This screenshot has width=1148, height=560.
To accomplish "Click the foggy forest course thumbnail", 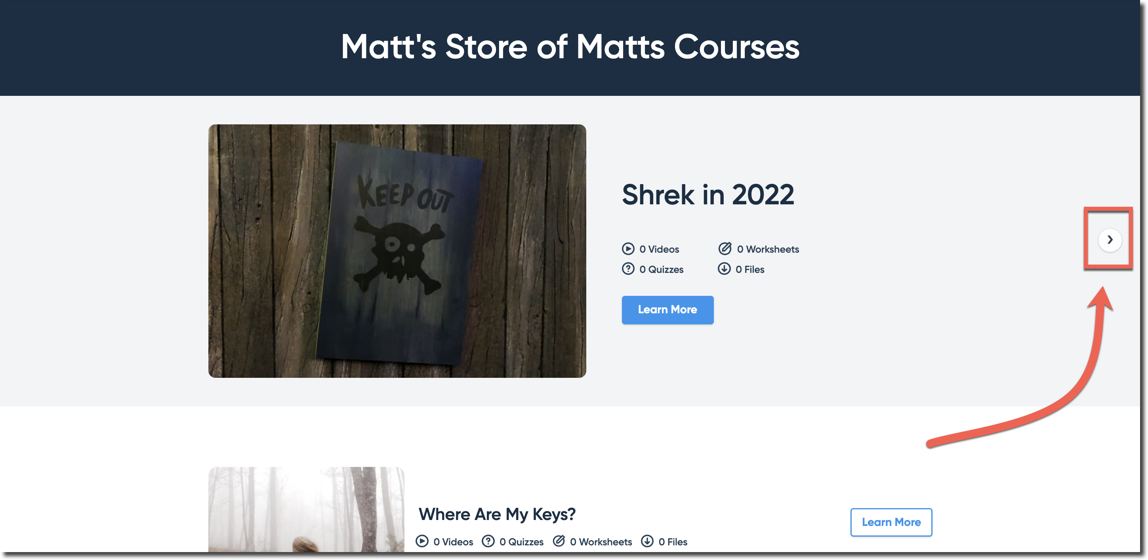I will coord(306,509).
